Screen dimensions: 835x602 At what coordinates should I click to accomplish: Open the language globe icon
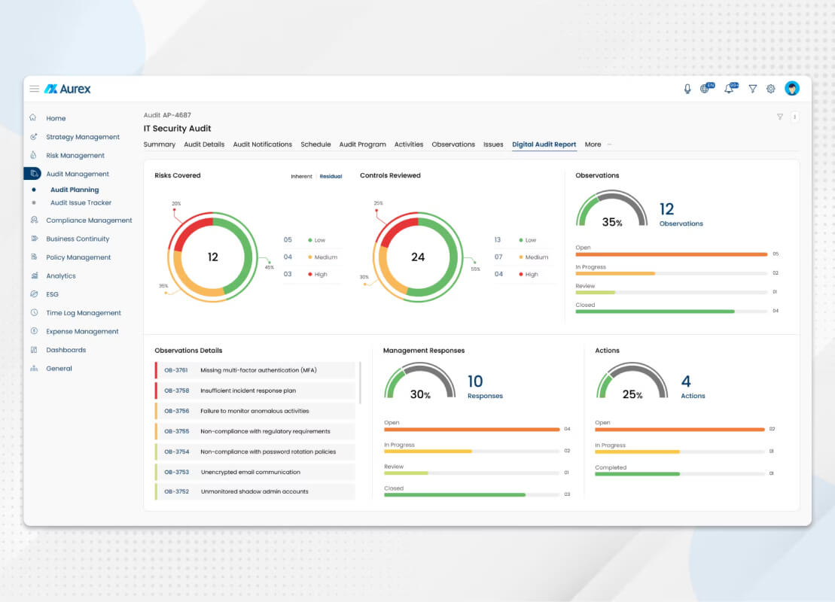point(707,88)
